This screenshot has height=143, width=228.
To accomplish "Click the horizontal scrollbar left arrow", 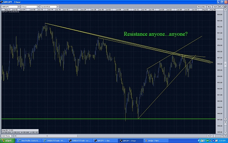I will [x=15, y=136].
